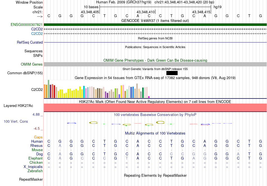Image resolution: width=267 pixels, height=186 pixels.
Task: Select the Scale label in the ruler
Action: 38,7
